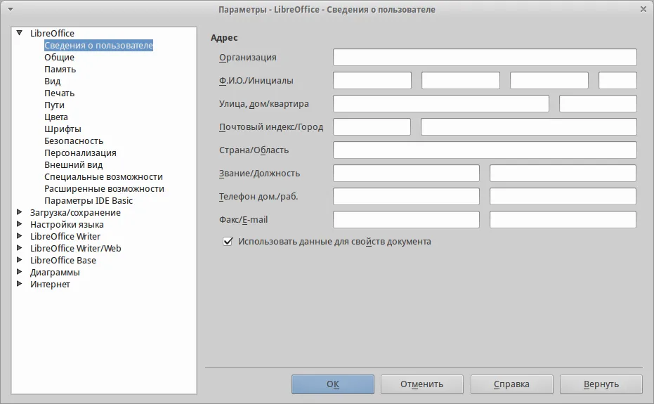Focus the Организация input field
Image resolution: width=654 pixels, height=404 pixels.
click(485, 57)
